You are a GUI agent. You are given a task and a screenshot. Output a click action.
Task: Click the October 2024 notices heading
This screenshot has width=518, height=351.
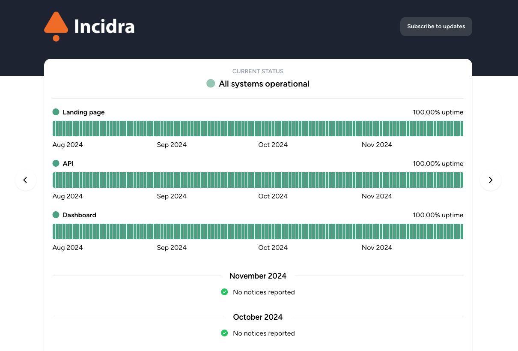click(258, 317)
